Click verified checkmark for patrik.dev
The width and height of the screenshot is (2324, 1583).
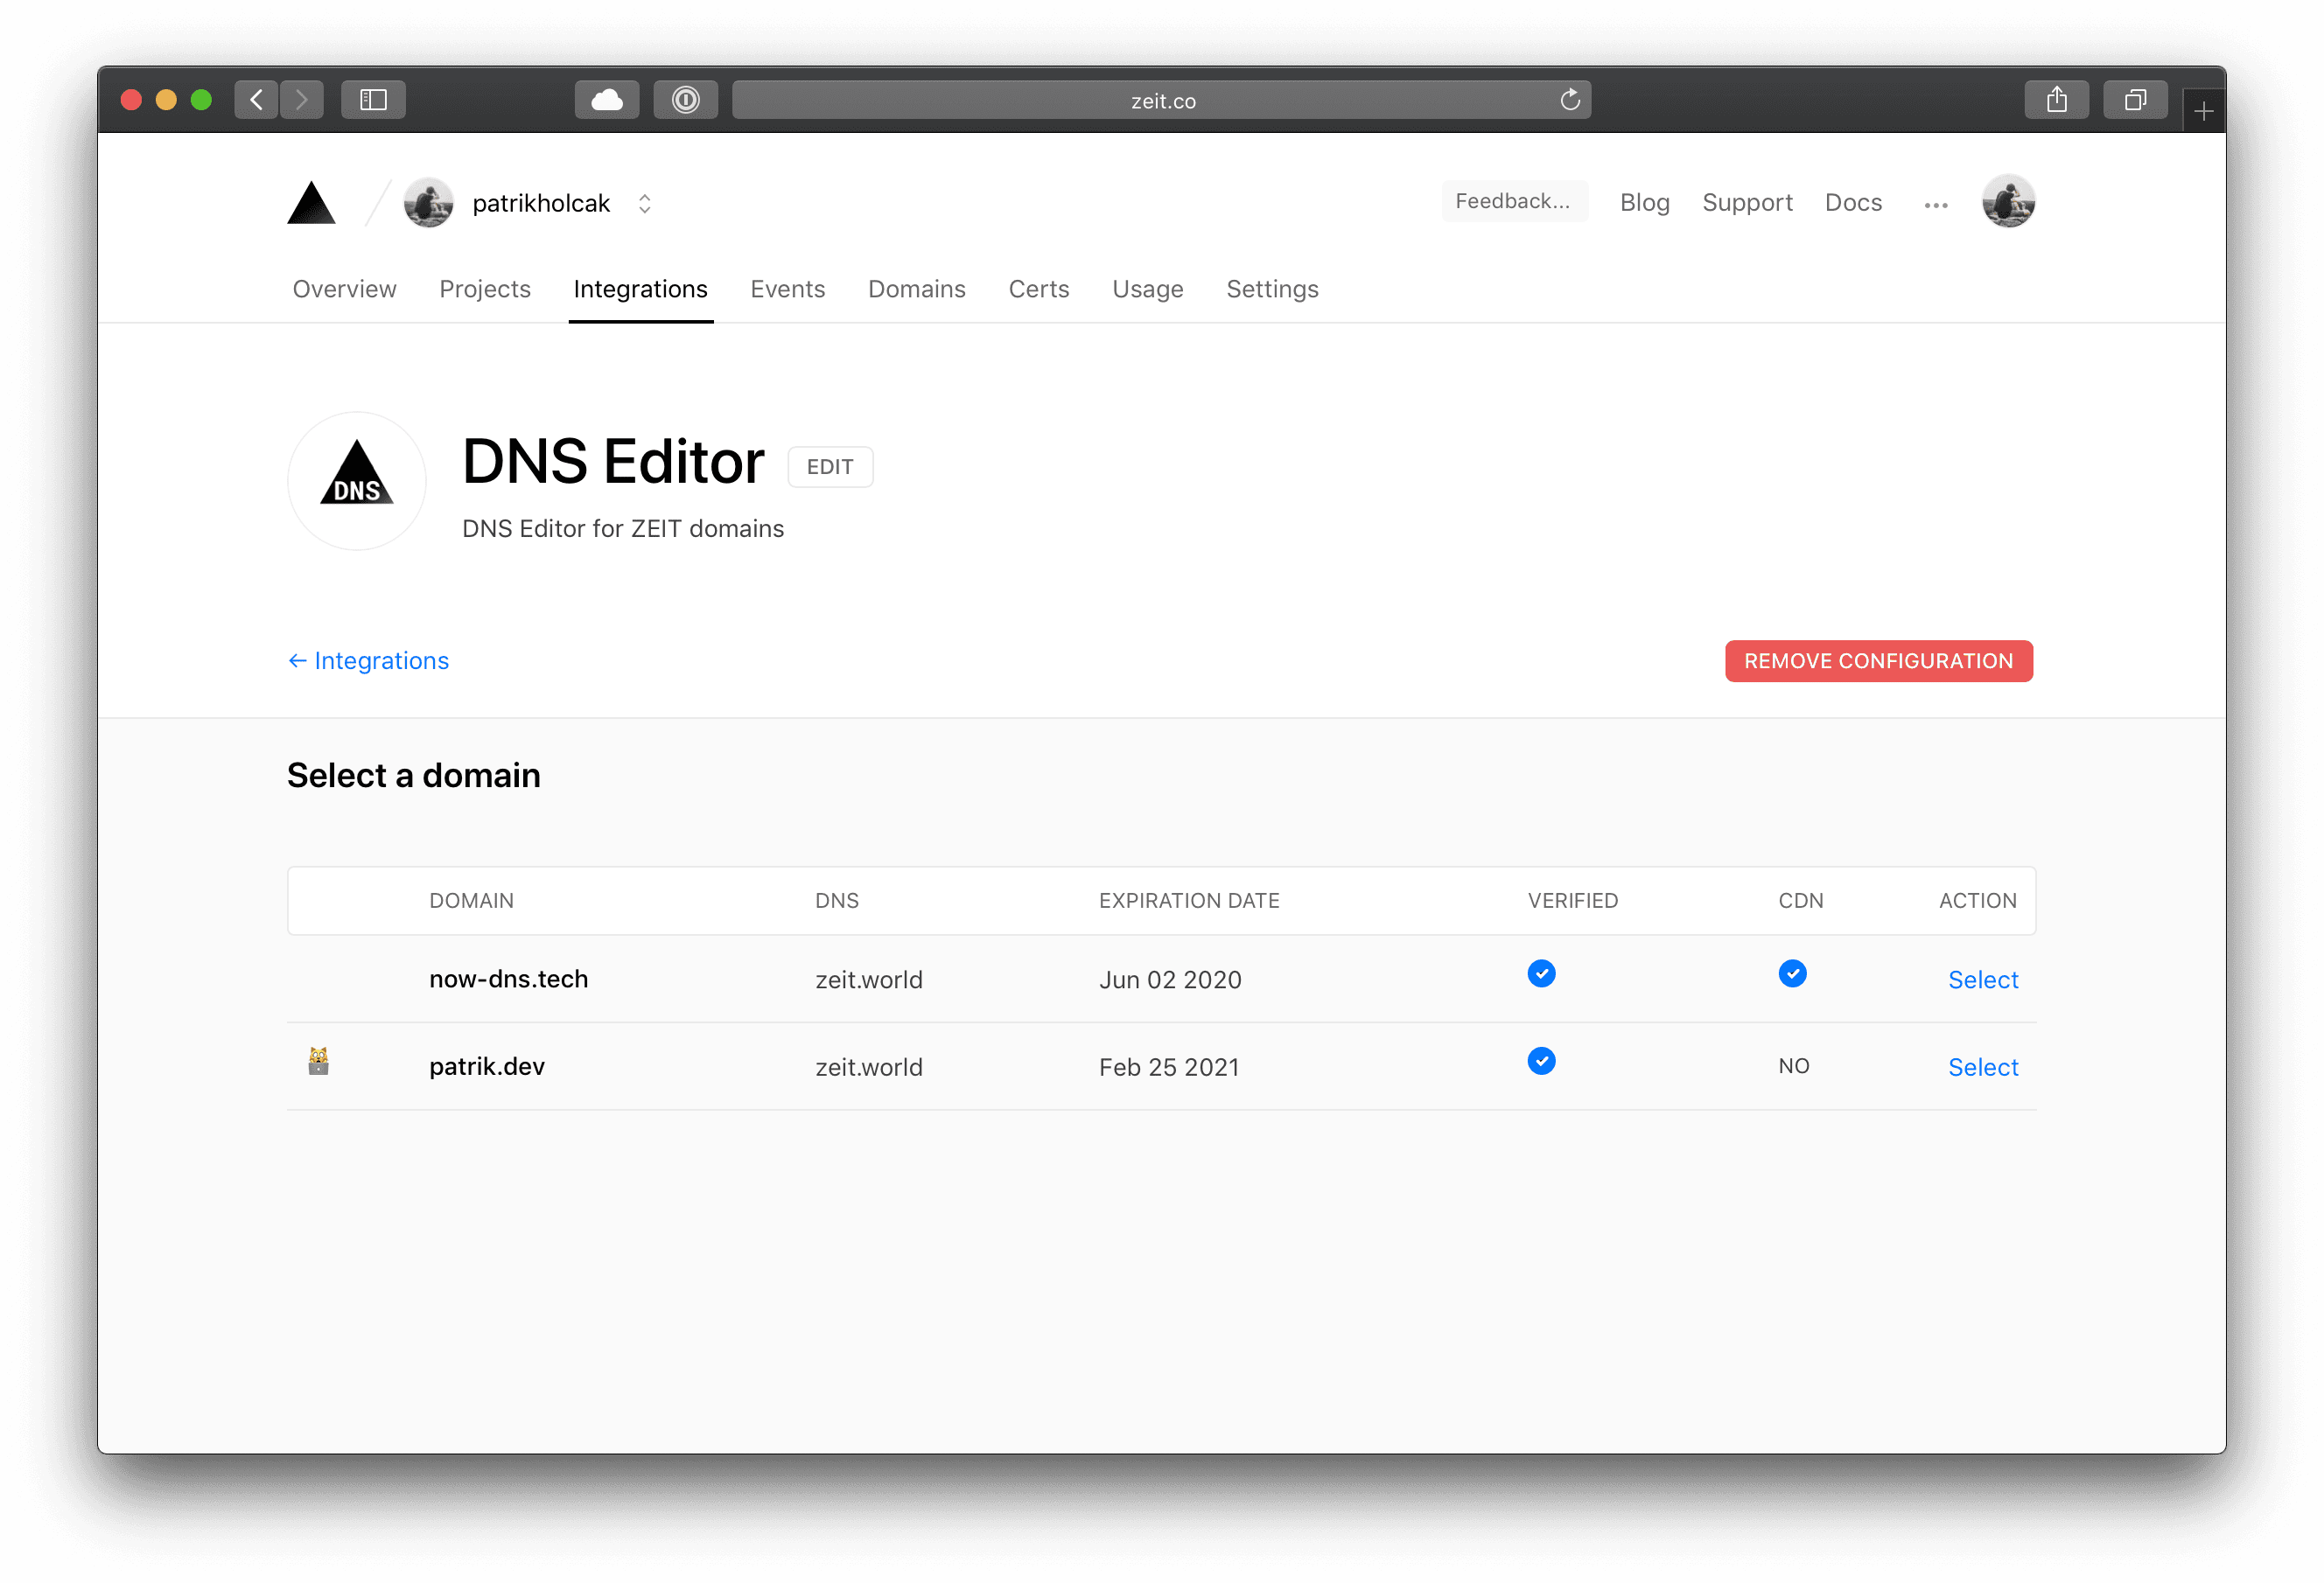click(1541, 1062)
